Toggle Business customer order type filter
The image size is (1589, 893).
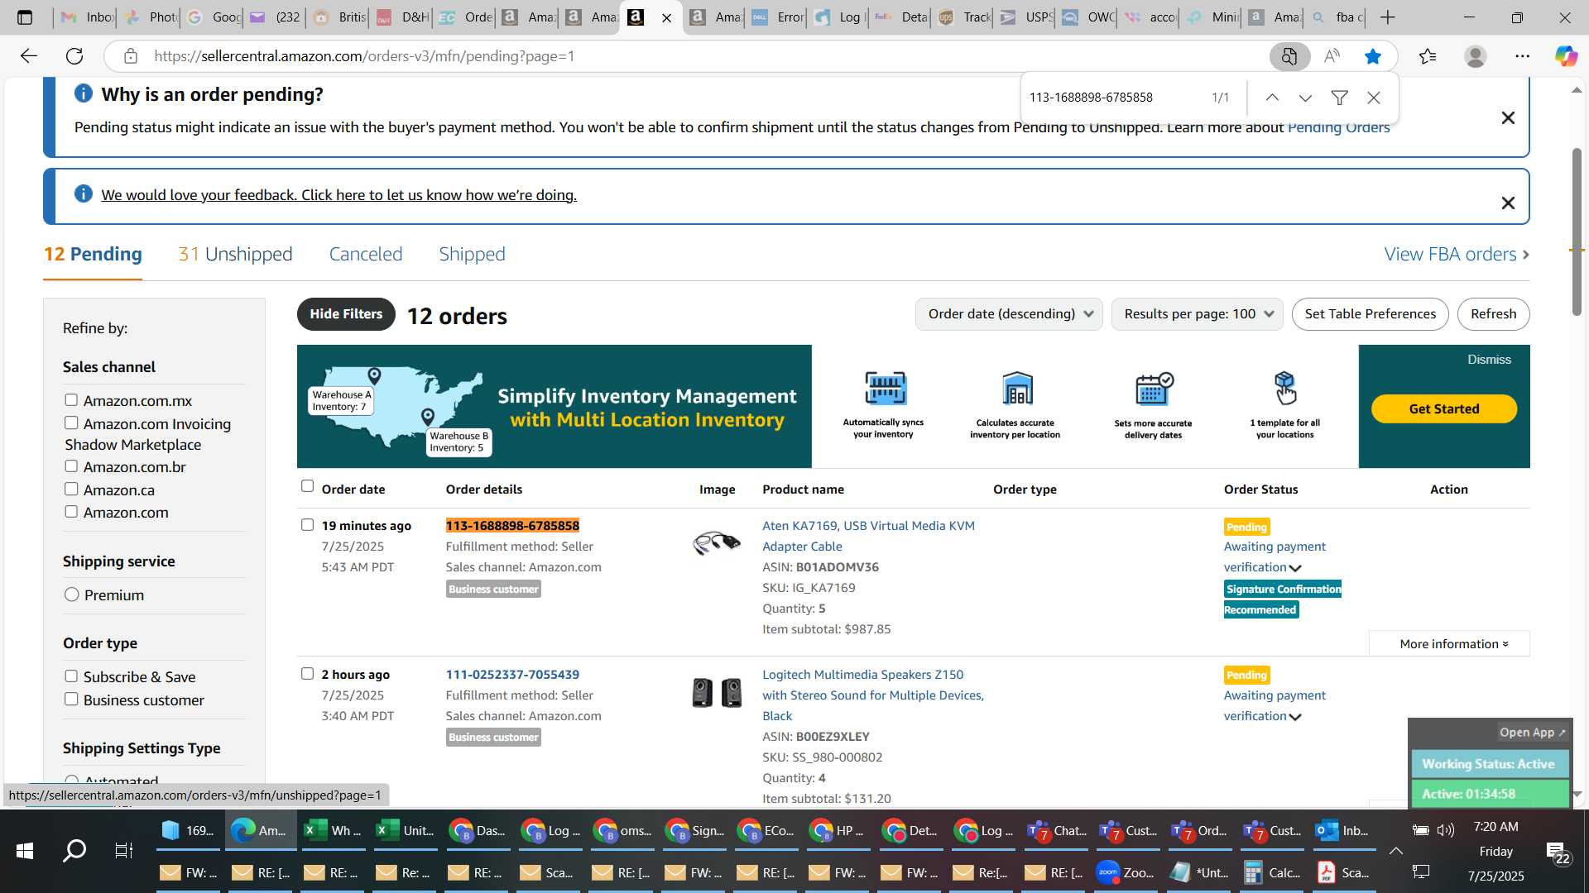(x=71, y=700)
